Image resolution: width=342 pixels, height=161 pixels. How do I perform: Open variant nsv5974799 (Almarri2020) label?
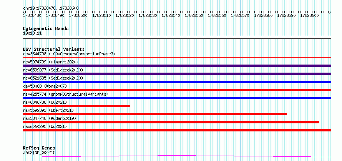(51, 62)
